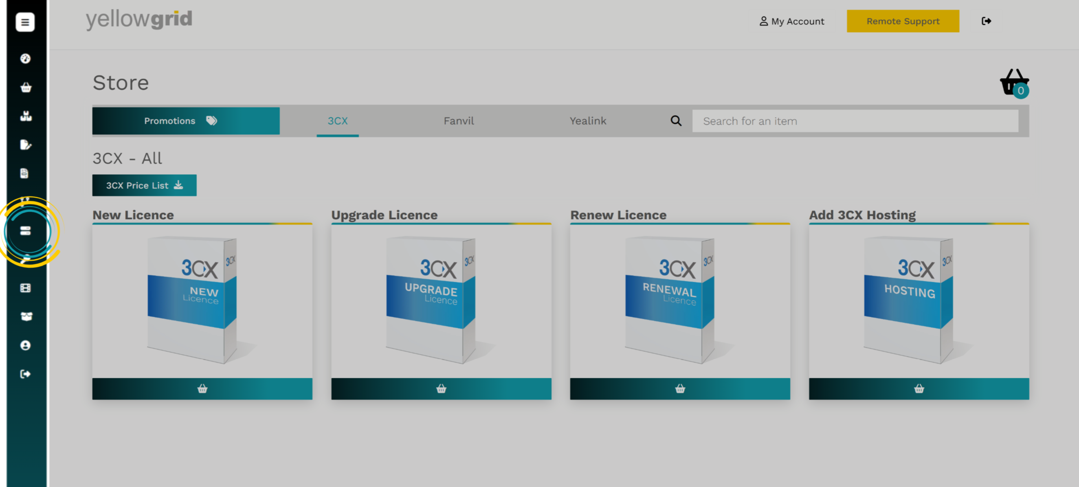Open My Account
Image resolution: width=1079 pixels, height=487 pixels.
(x=792, y=21)
